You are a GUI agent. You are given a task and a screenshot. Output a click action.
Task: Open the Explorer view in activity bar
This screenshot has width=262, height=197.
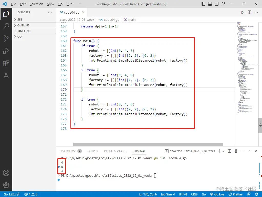coord(6,14)
